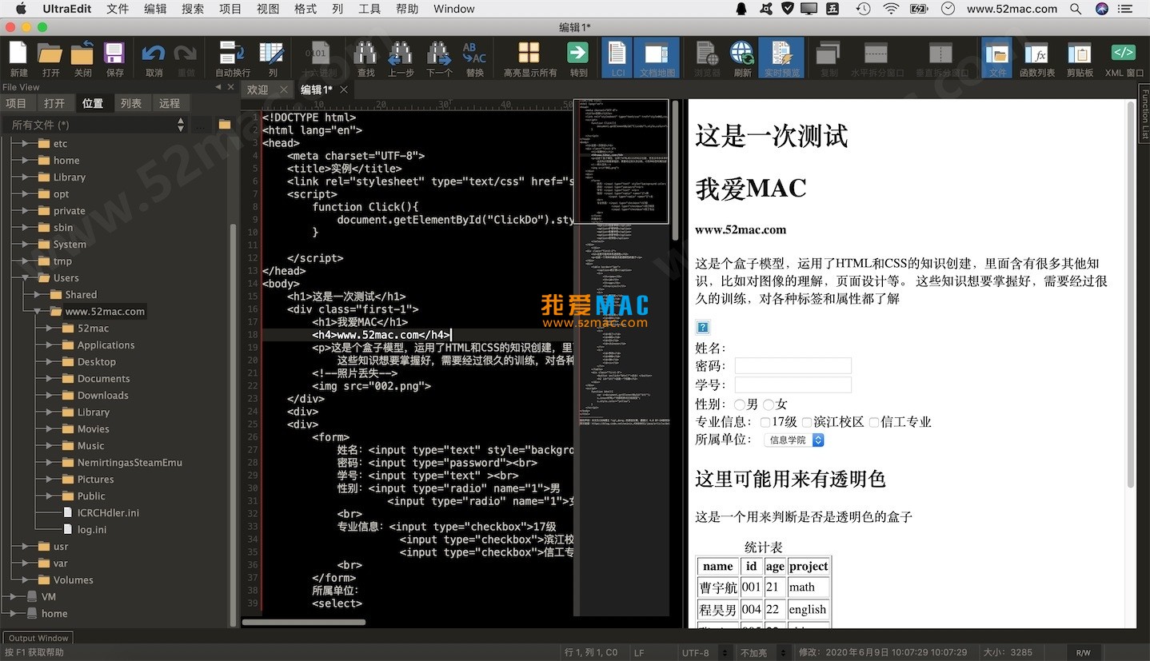
Task: Click the 关闭 (Close file) toolbar icon
Action: 82,54
